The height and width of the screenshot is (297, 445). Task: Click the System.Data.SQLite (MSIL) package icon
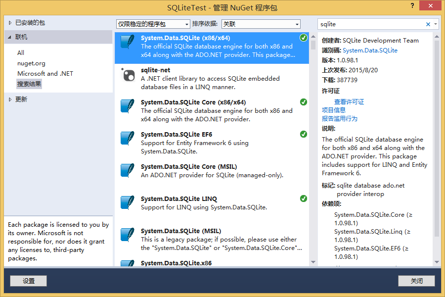click(x=127, y=235)
